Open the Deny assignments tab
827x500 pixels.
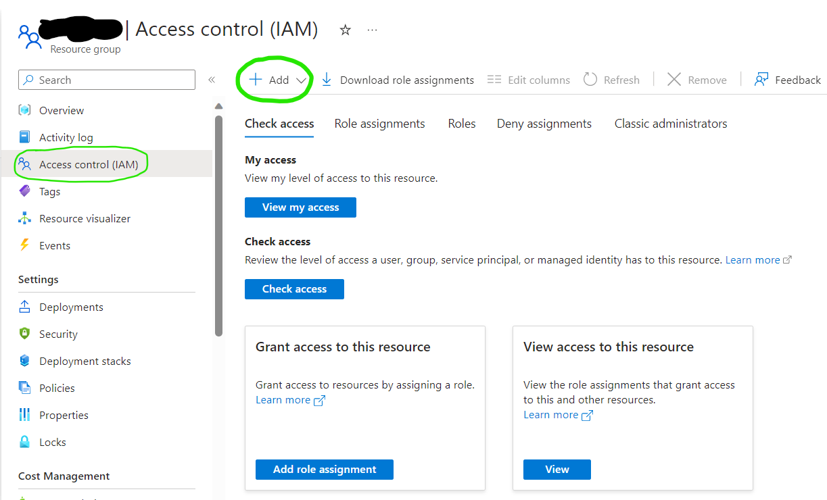(544, 124)
